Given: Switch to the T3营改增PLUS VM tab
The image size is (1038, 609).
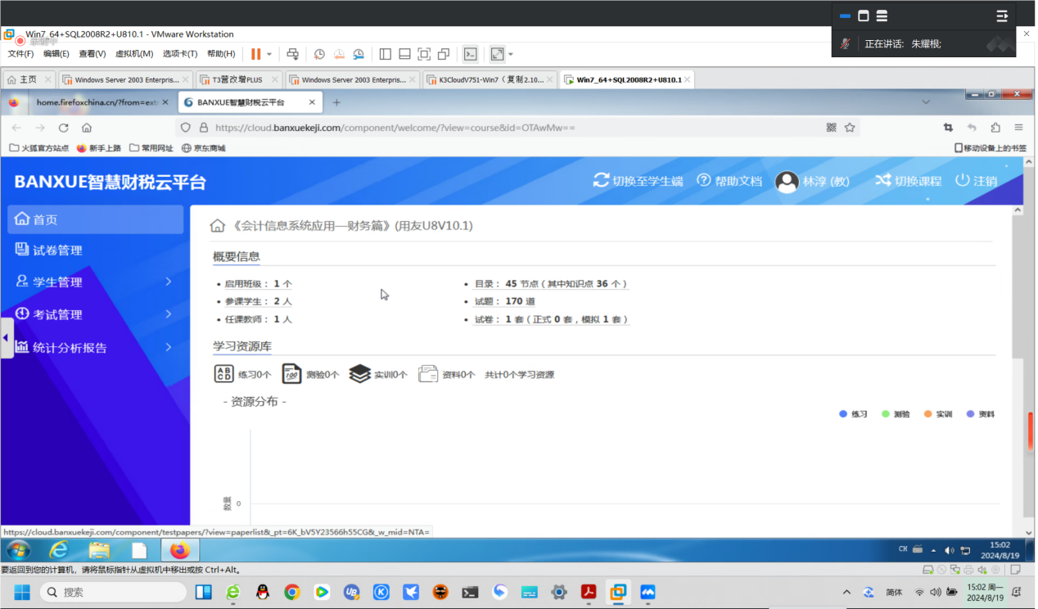Looking at the screenshot, I should click(x=237, y=80).
